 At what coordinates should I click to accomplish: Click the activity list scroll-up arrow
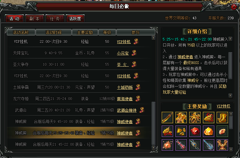click(153, 38)
